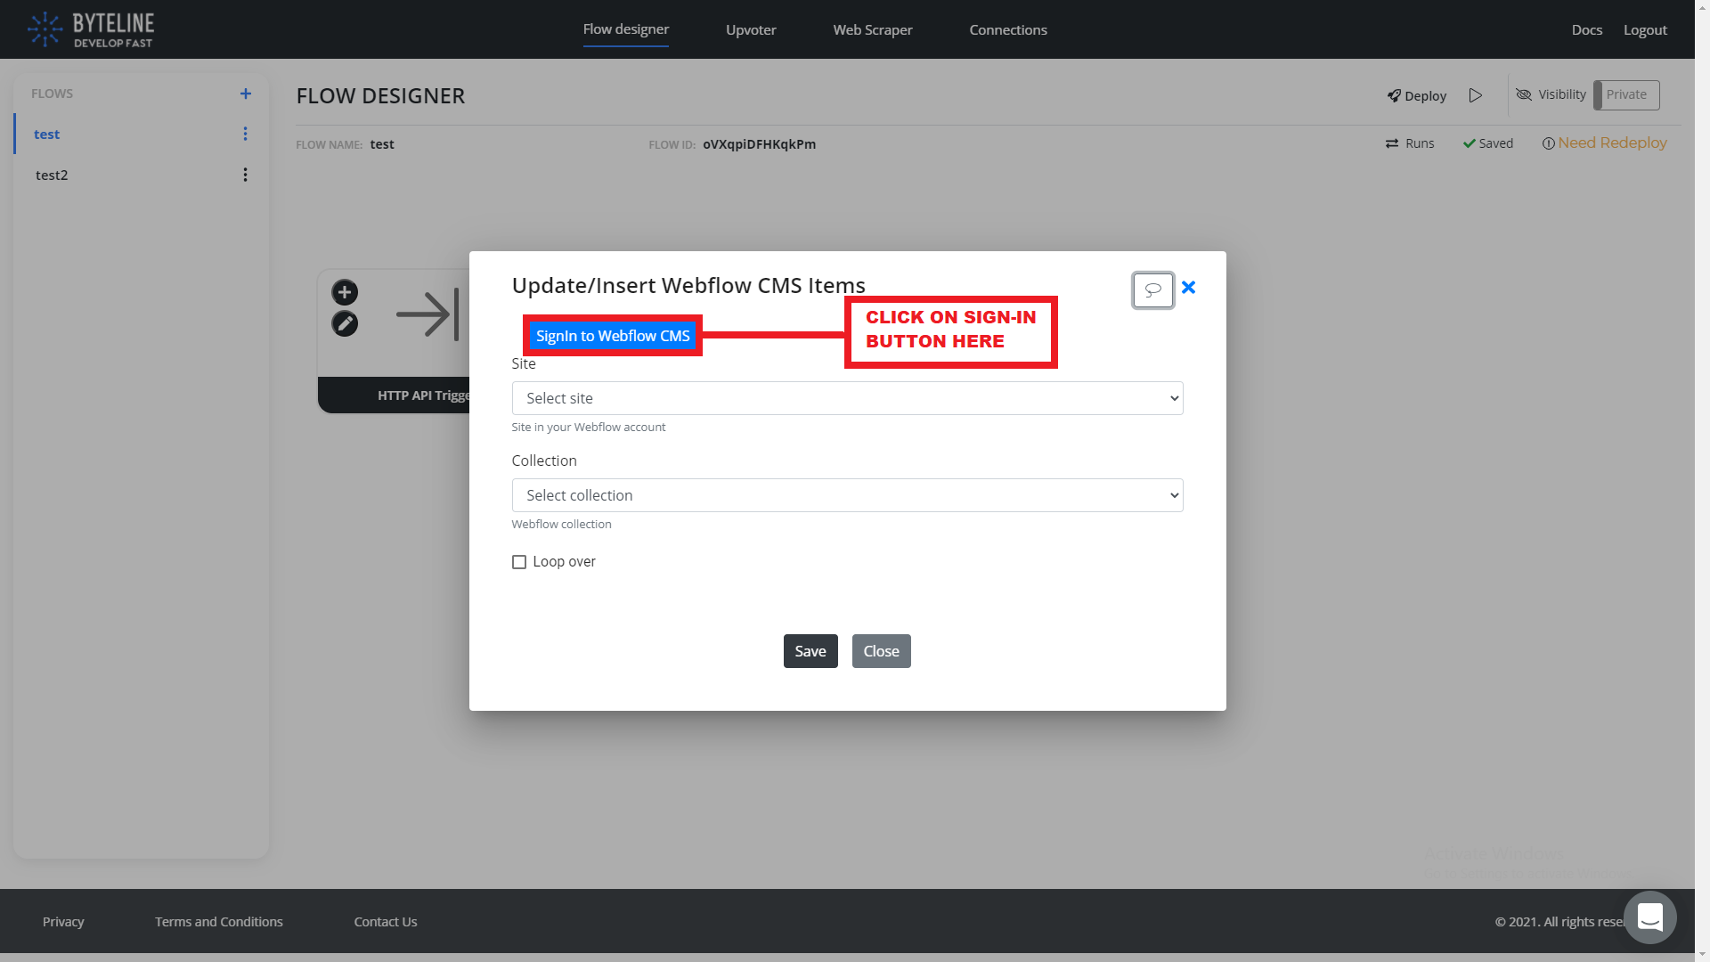Click the edit pencil icon on trigger node

[345, 323]
